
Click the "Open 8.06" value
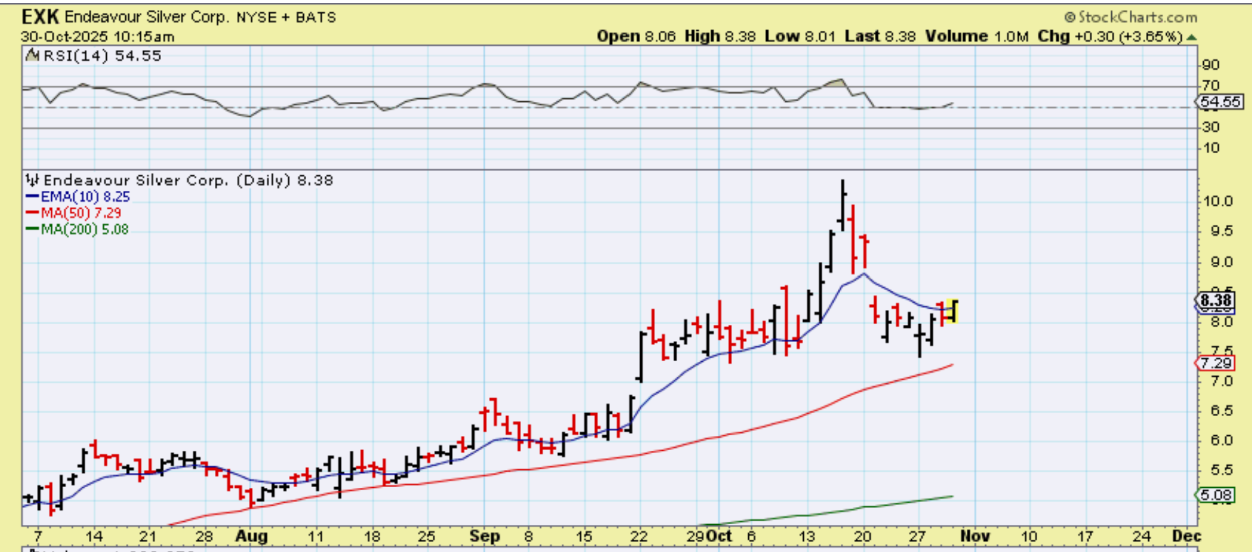coord(636,36)
